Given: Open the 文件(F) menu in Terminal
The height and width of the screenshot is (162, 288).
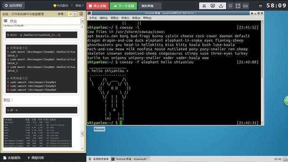Looking at the screenshot, I should (x=93, y=18).
